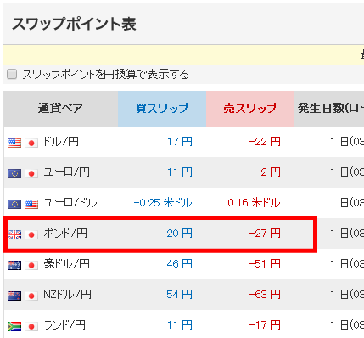This screenshot has height=338, width=364.
Task: Click the -0.25 米ドル buy swap value
Action: point(163,203)
